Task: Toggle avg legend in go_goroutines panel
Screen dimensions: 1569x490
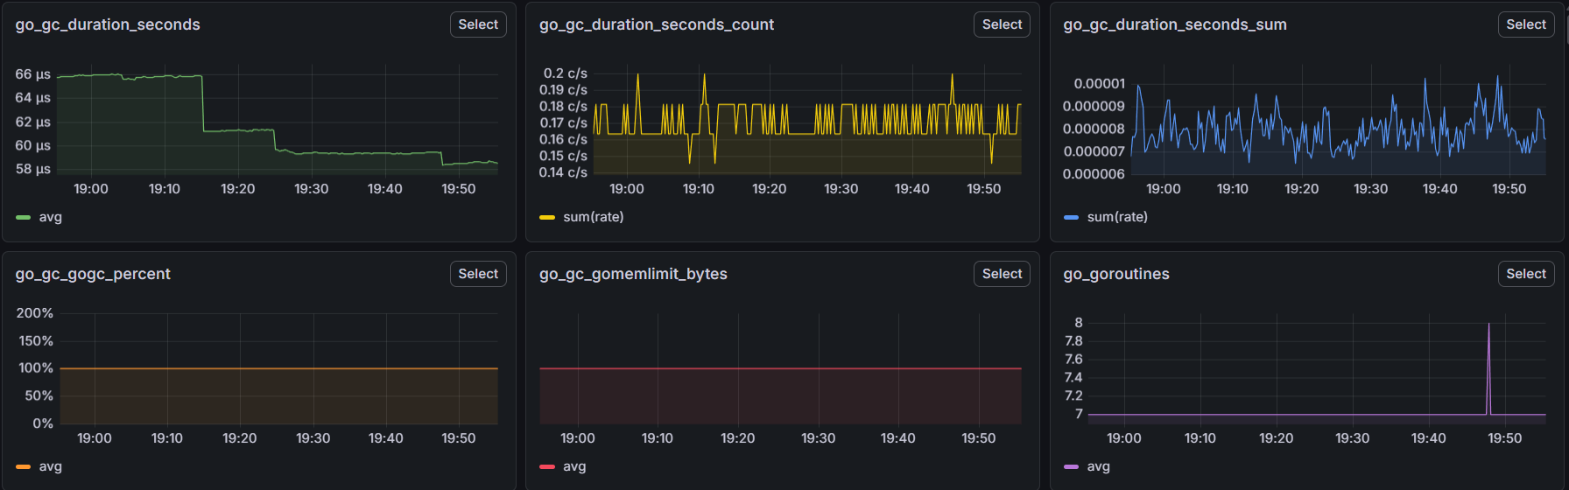Action: click(1099, 466)
